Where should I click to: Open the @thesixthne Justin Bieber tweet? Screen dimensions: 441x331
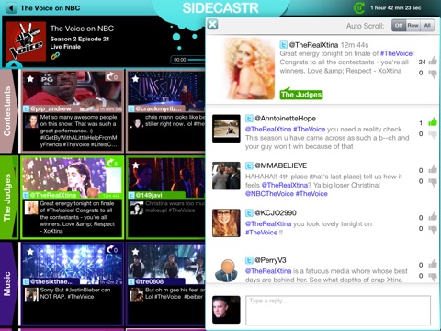coord(75,293)
